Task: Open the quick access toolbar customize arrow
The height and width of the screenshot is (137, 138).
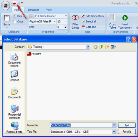Action: tap(22, 3)
